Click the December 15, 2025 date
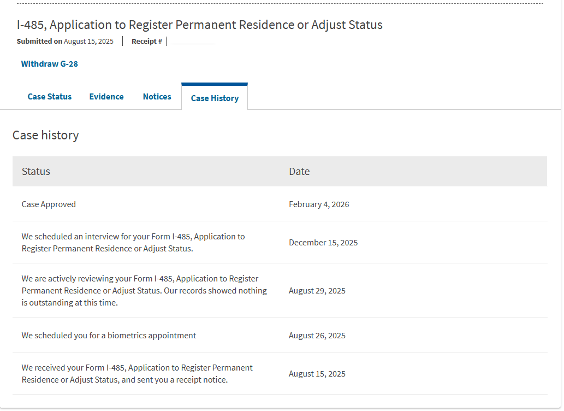 click(323, 243)
